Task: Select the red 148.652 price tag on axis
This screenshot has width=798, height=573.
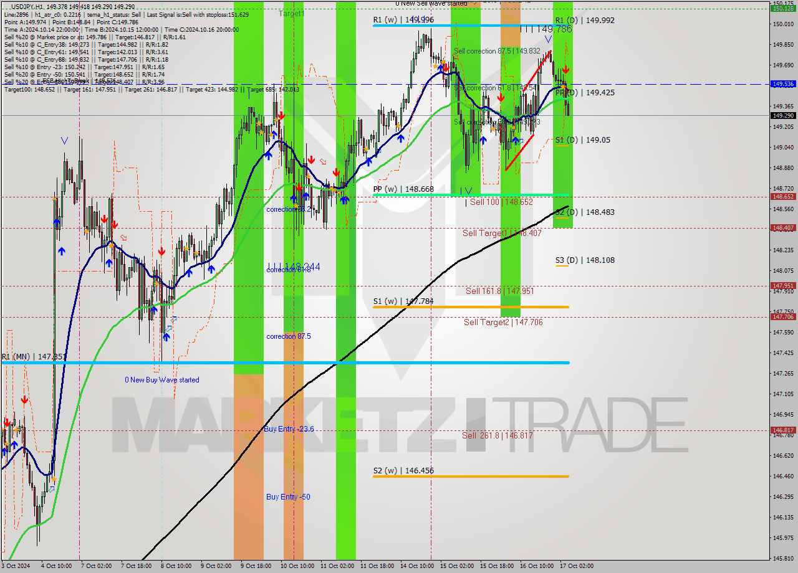Action: pos(783,196)
